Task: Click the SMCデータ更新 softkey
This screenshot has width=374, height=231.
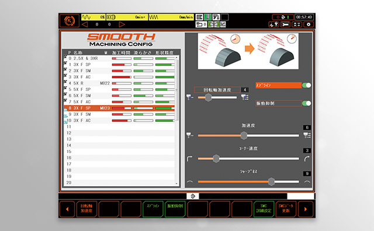Action: pos(286,209)
